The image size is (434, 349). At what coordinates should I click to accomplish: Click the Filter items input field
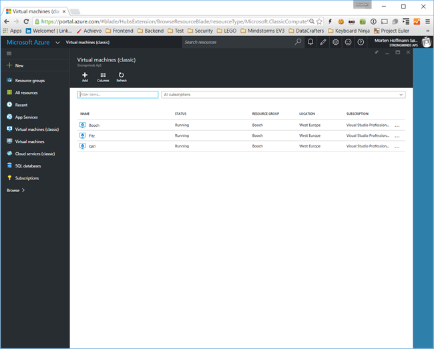pos(118,95)
